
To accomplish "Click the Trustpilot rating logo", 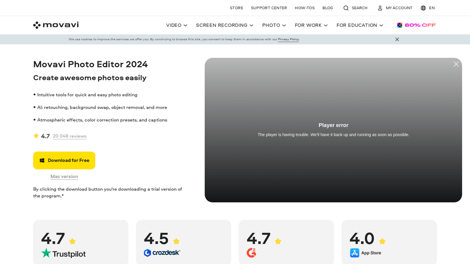I will 63,253.
